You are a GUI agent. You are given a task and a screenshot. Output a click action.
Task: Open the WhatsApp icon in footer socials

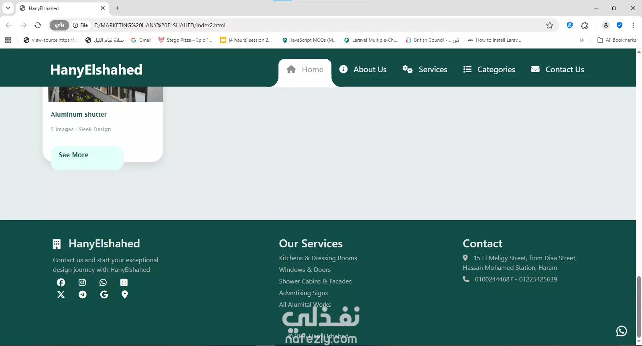103,283
